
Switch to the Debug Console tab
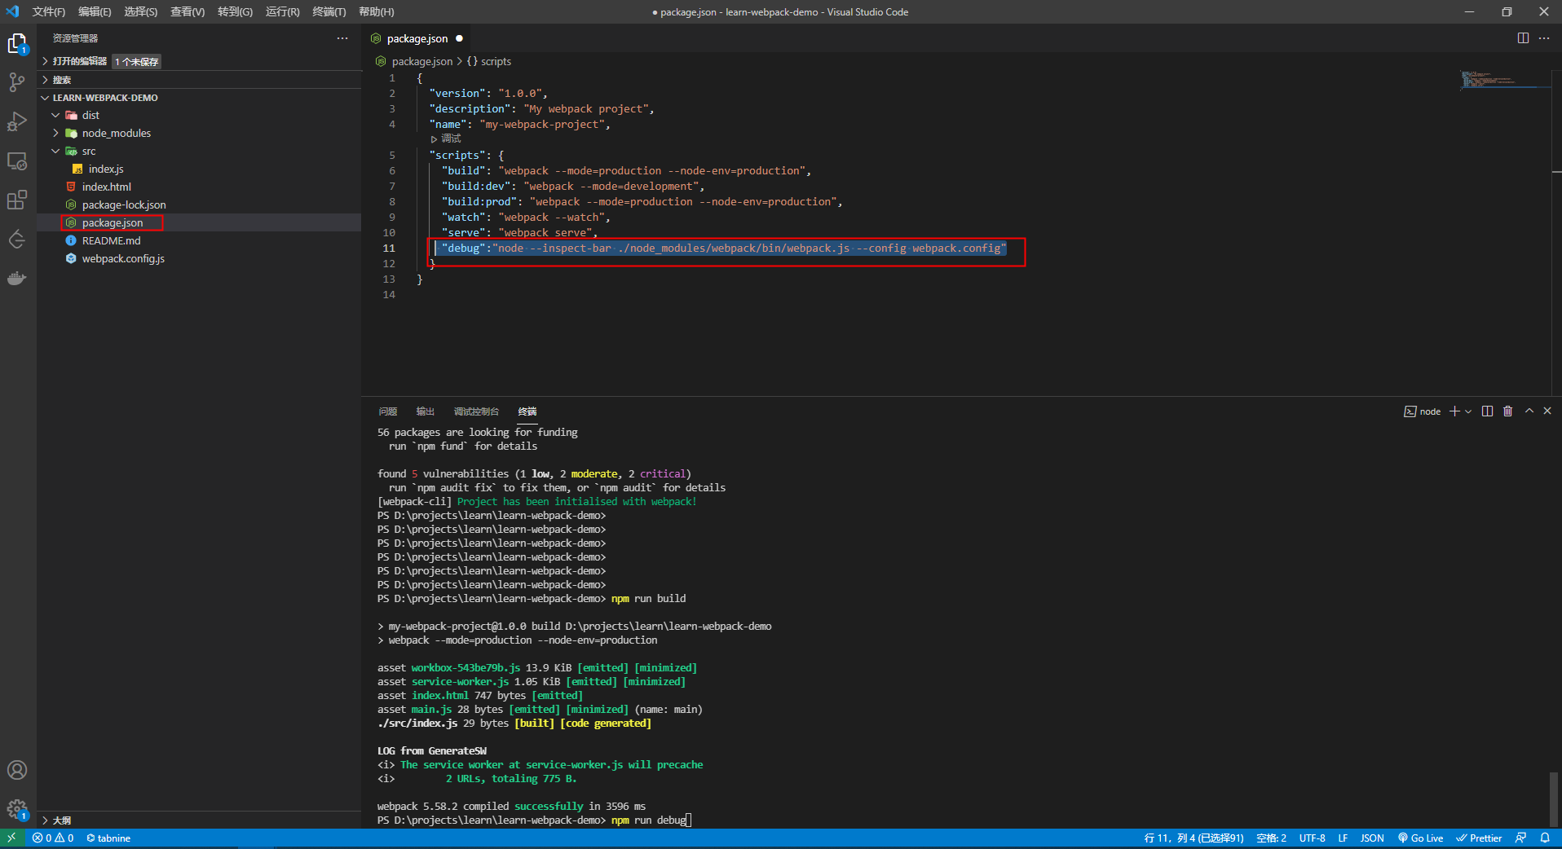(x=476, y=411)
